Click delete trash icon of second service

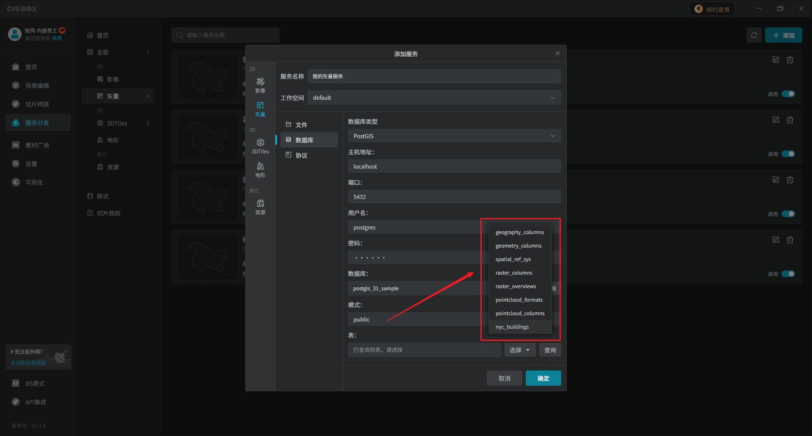(x=790, y=120)
